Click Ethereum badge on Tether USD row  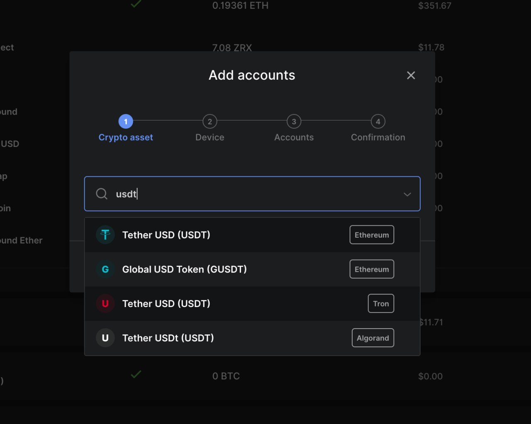click(x=372, y=235)
